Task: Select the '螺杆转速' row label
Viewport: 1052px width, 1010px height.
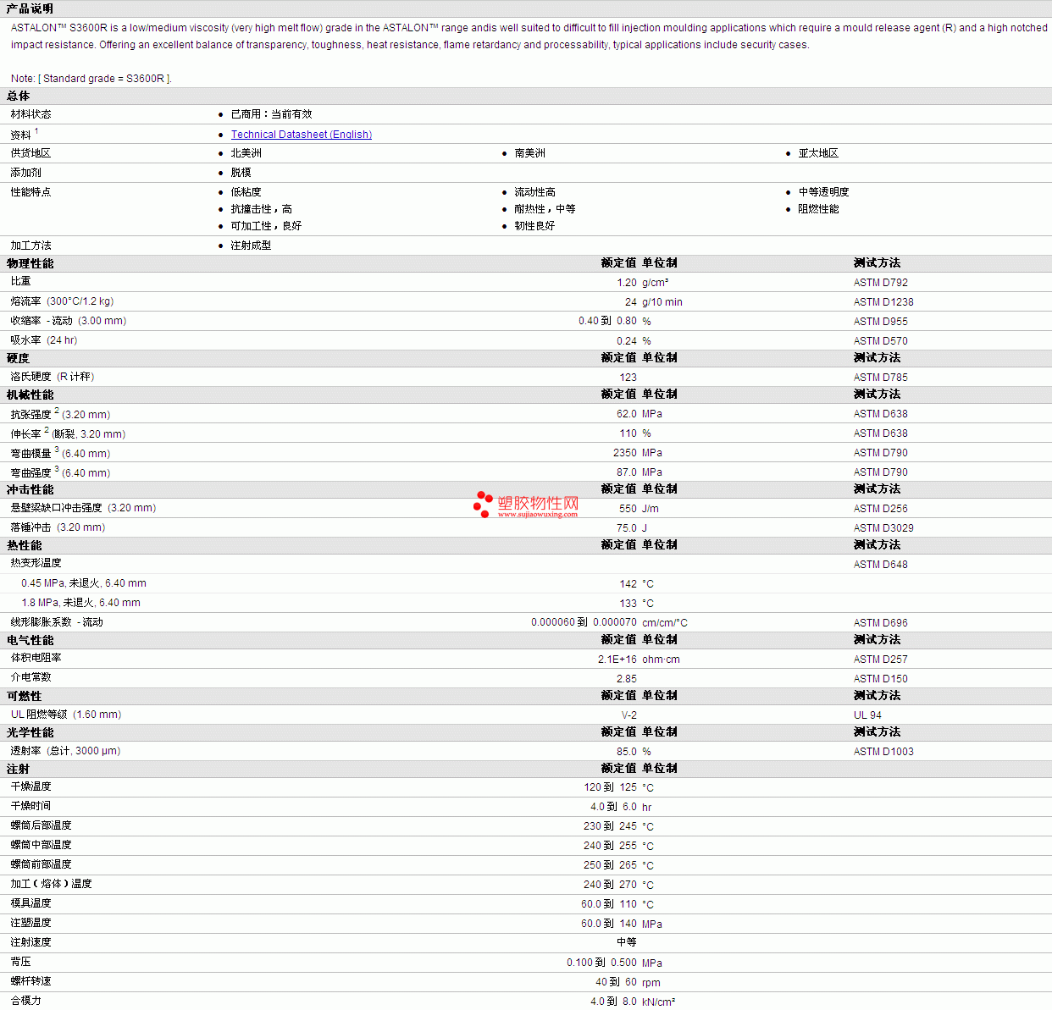Action: [x=30, y=981]
